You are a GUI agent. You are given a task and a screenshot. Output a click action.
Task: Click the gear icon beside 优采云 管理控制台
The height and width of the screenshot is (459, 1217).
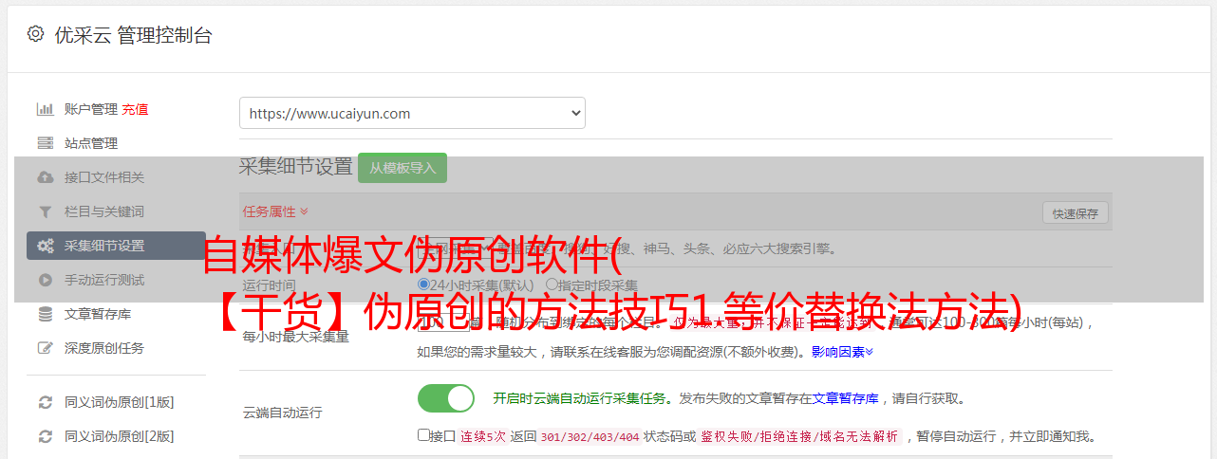click(35, 34)
